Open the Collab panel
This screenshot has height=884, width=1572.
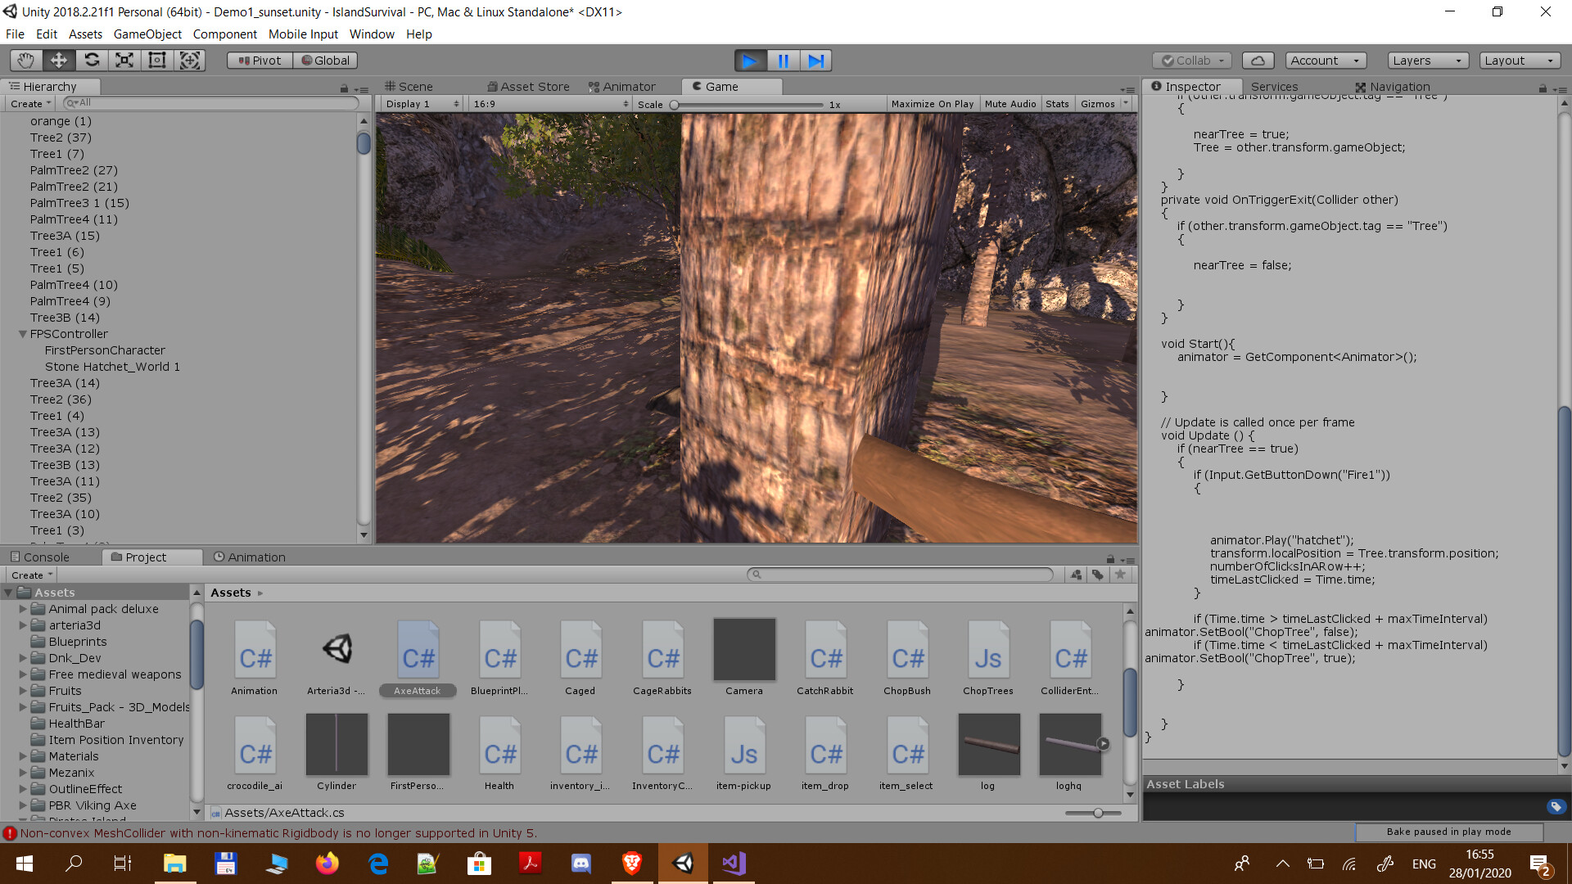1190,60
